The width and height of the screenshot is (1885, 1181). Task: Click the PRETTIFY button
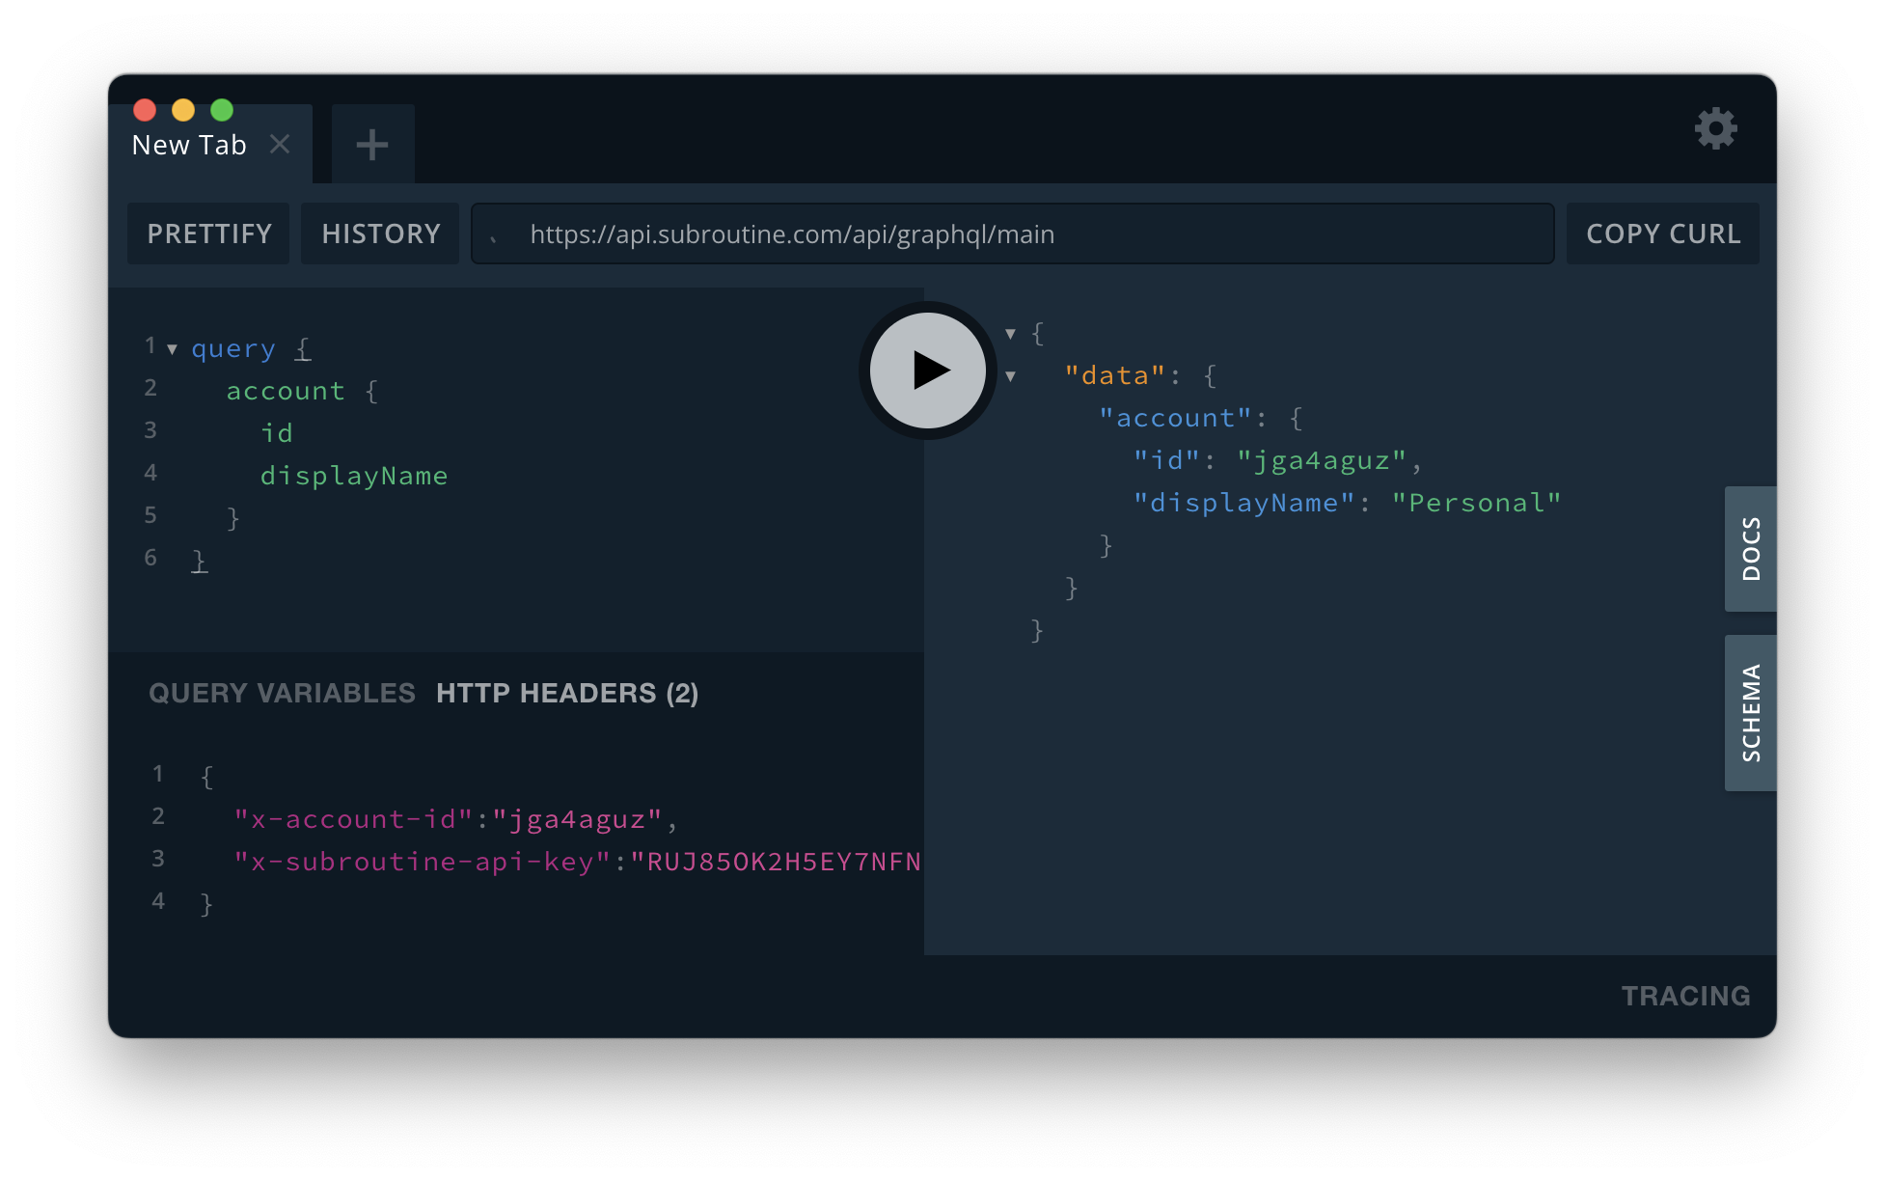(x=208, y=233)
